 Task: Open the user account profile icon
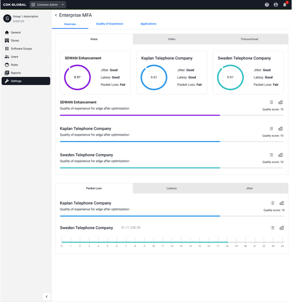click(x=276, y=4)
